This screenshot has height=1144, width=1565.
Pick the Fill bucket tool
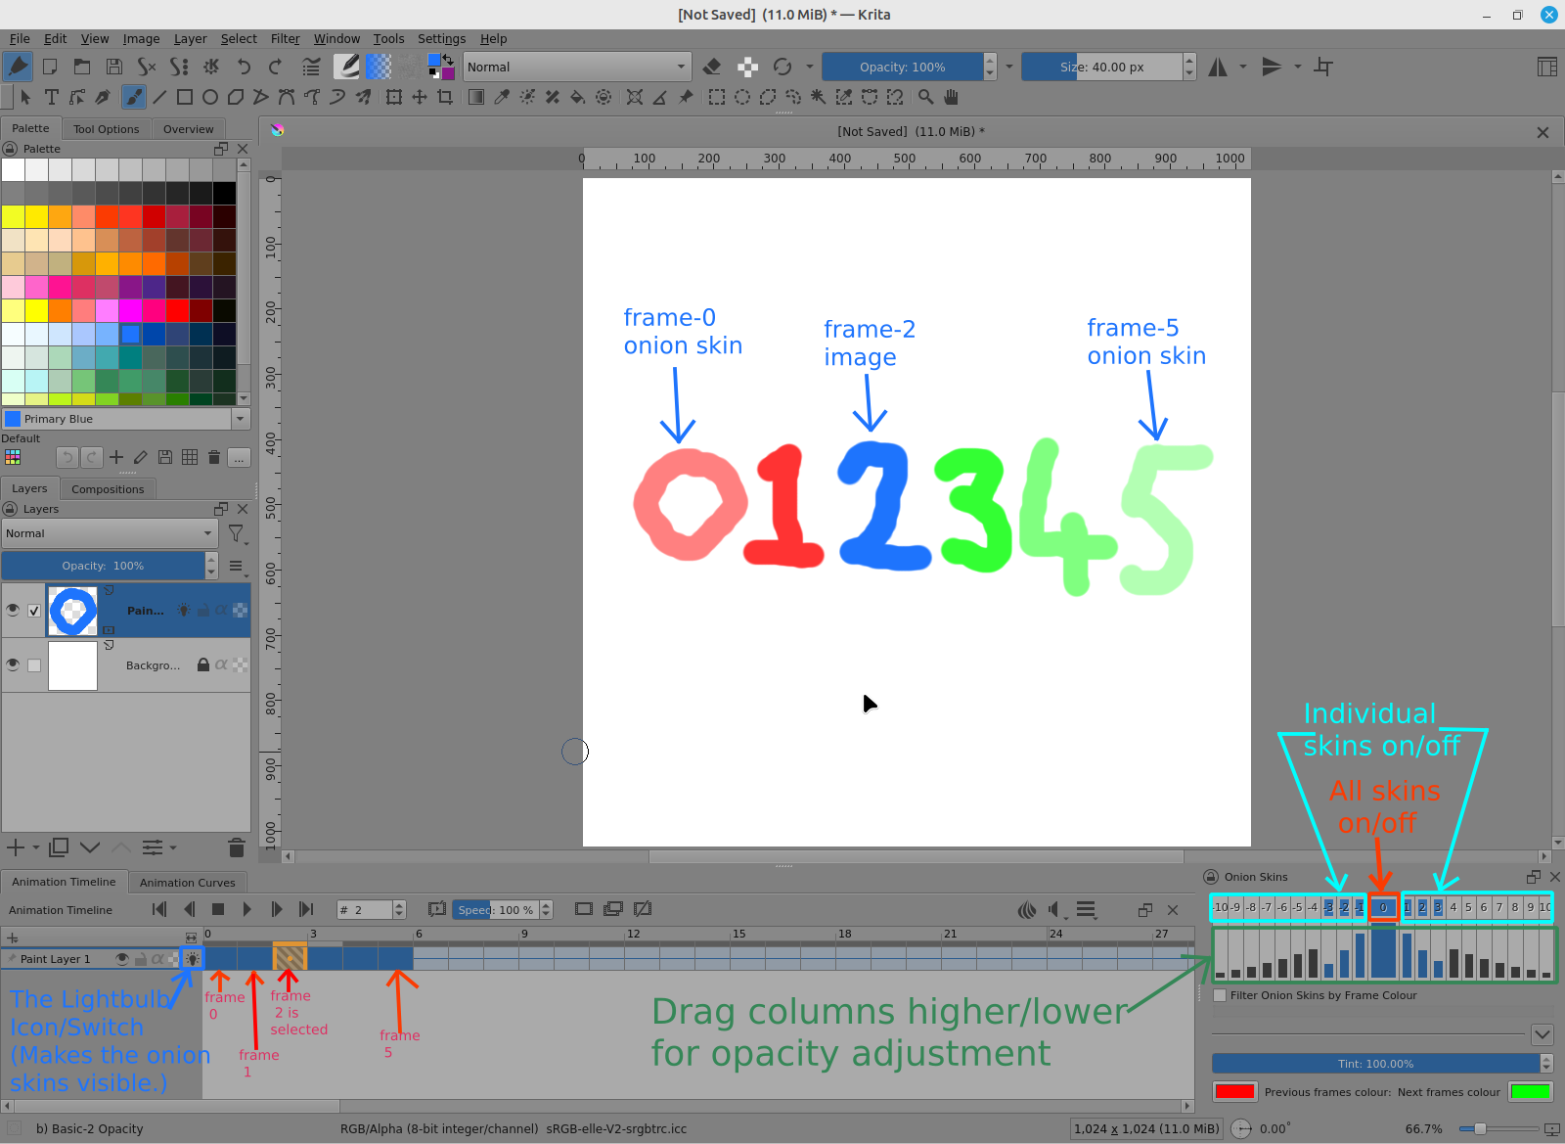click(578, 97)
